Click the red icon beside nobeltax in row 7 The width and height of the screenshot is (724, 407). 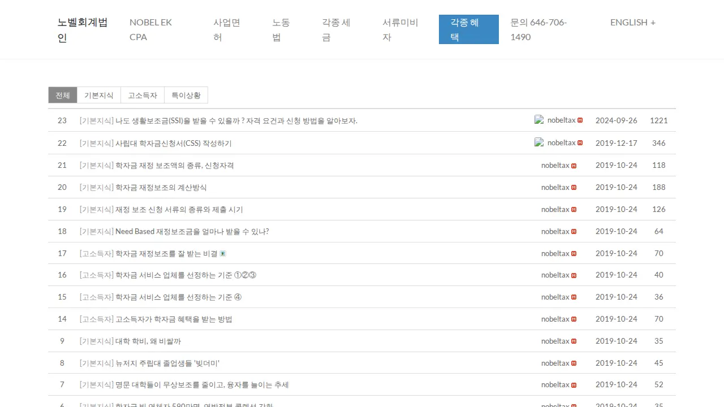click(574, 385)
